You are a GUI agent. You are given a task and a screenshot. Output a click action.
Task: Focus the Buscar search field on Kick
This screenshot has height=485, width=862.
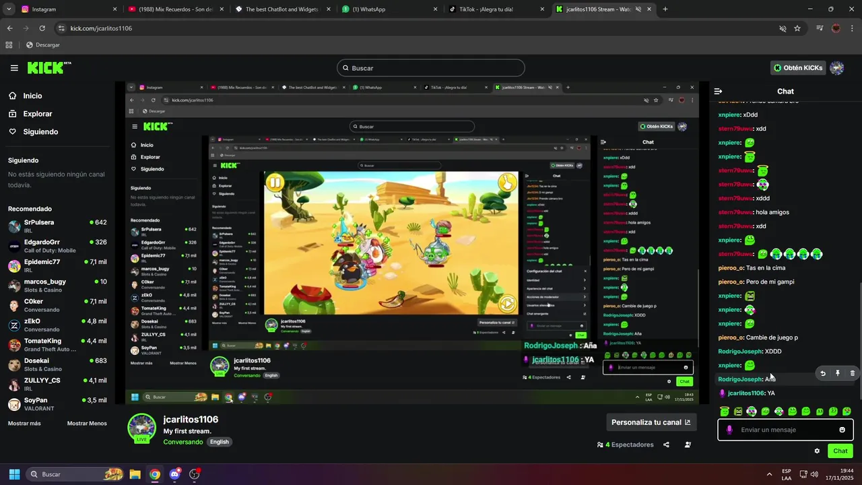(x=430, y=68)
